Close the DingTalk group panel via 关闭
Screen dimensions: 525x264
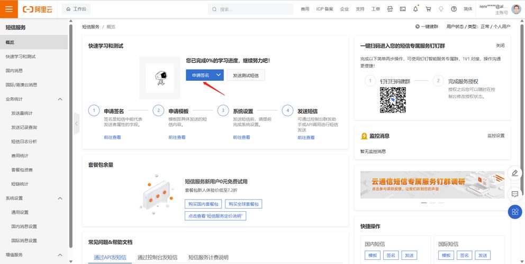500,46
